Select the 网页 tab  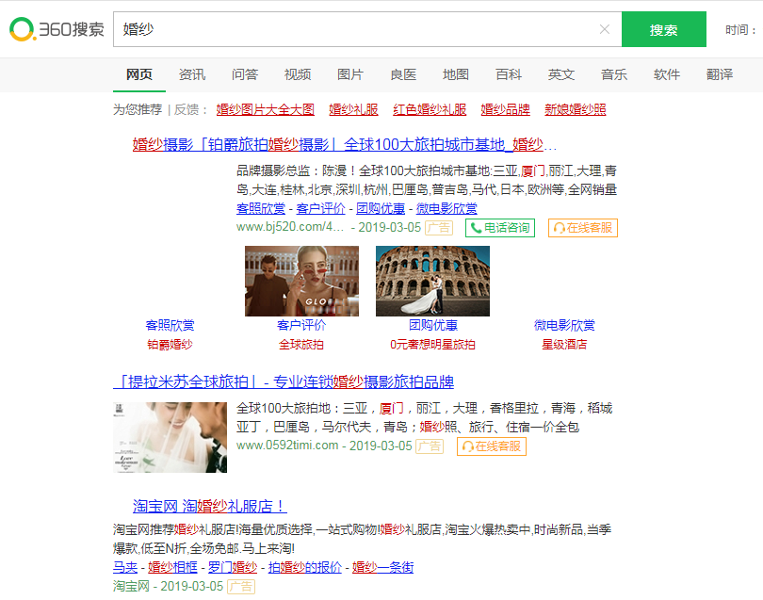coord(139,74)
